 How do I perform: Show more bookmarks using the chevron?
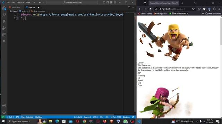point(203,13)
